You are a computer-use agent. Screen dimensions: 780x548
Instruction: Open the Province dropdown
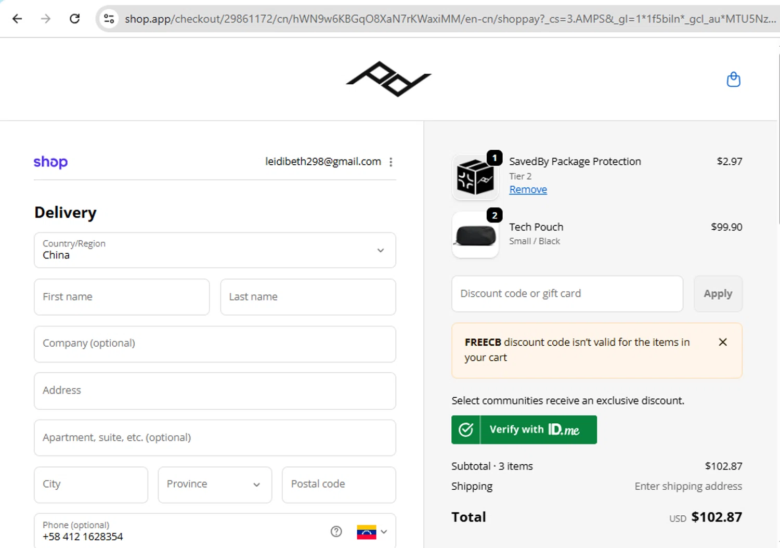[x=215, y=485]
